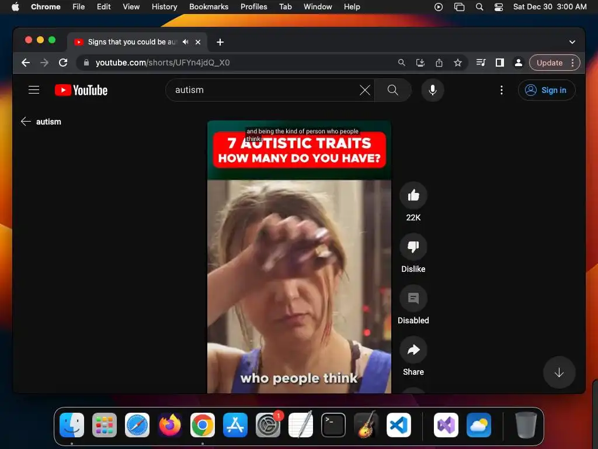Open Visual Studio Code from dock
Image resolution: width=598 pixels, height=449 pixels.
click(398, 425)
